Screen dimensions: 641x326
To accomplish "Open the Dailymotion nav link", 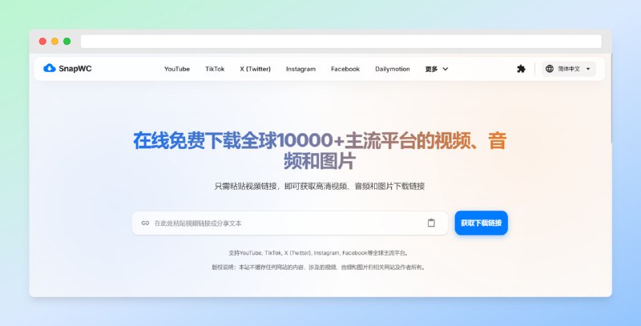I will pyautogui.click(x=392, y=69).
